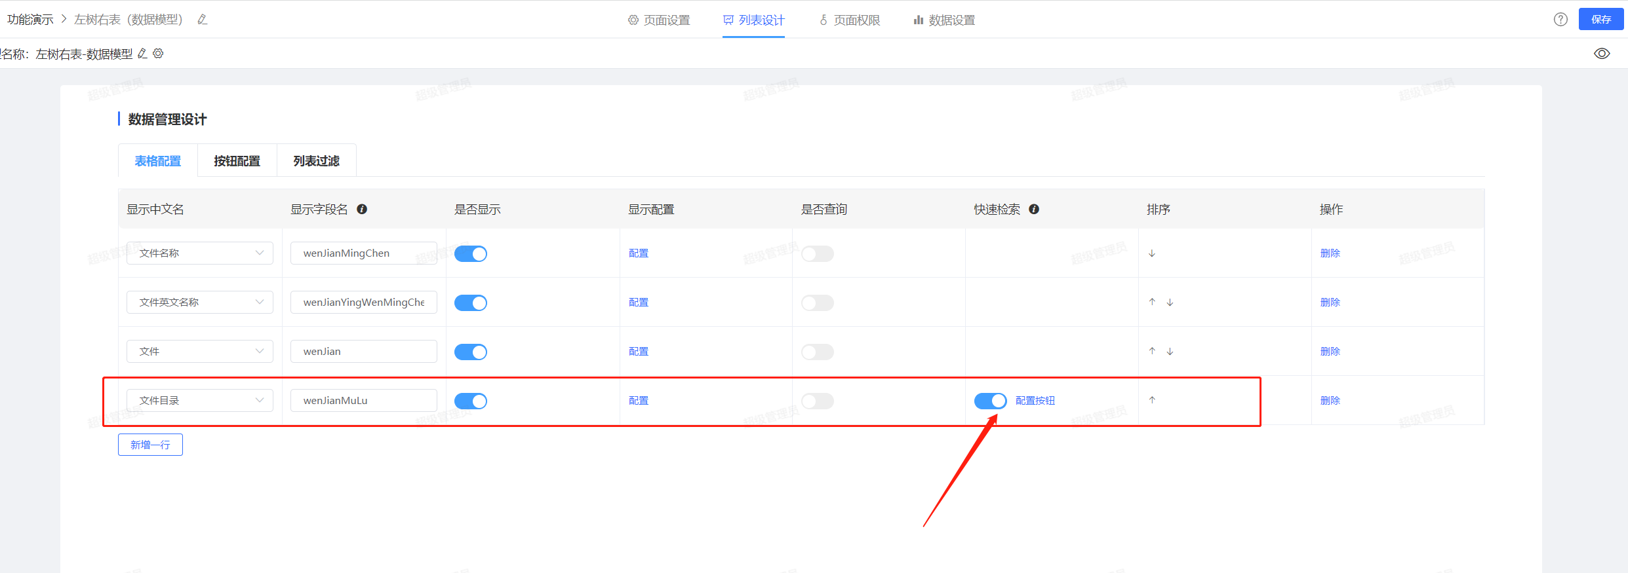Click the wenJianMingChen field name input

coord(364,253)
